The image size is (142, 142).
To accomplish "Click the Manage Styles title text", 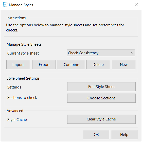I will pos(21,5).
